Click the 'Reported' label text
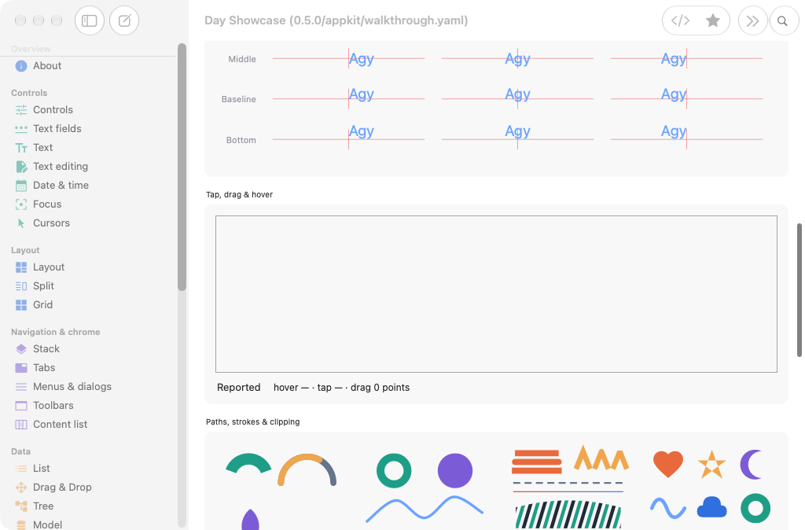The image size is (805, 530). (239, 387)
